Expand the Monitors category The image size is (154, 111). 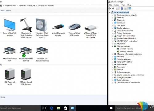click(x=112, y=57)
